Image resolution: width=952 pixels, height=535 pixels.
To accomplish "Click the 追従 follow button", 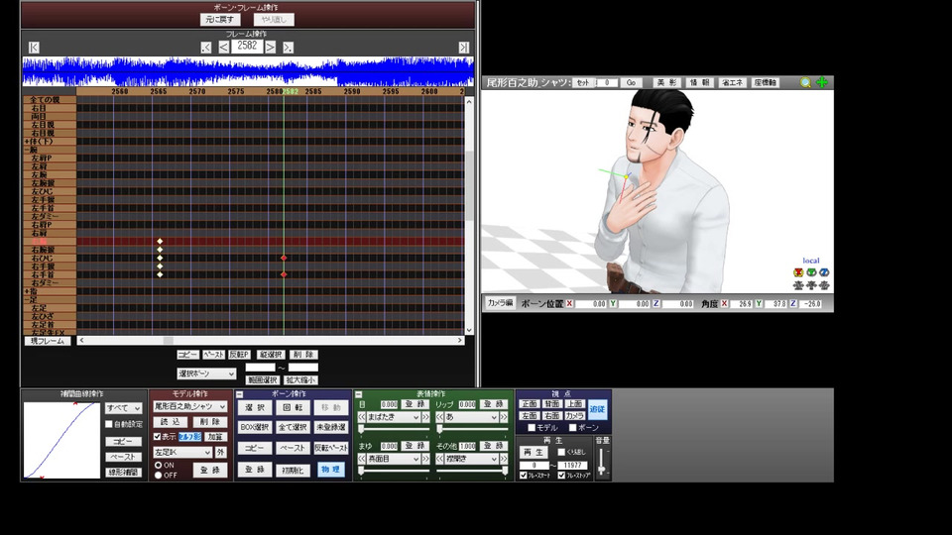I will 597,409.
